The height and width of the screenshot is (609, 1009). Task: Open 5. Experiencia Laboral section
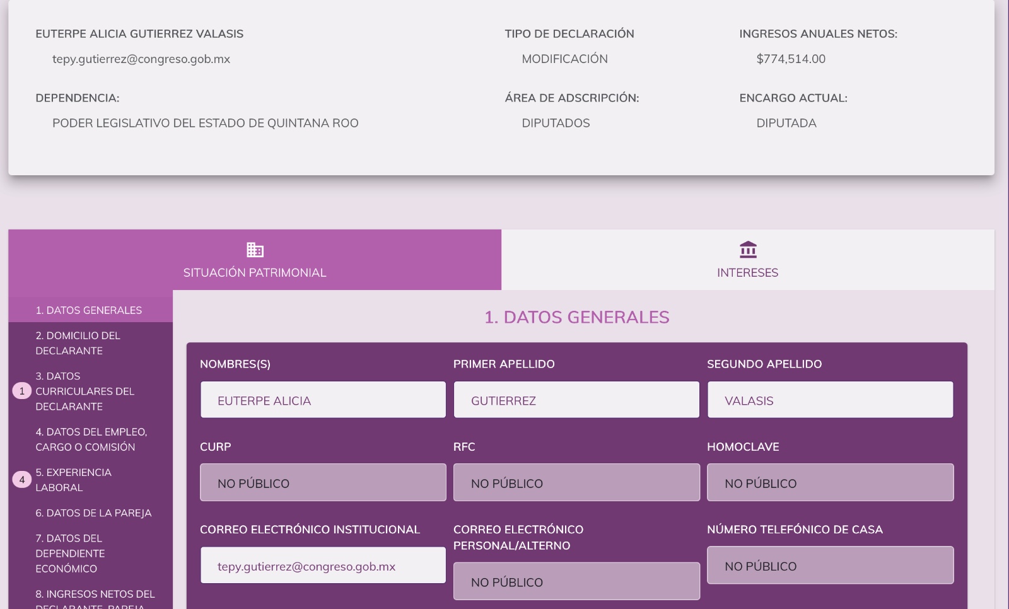[x=73, y=480]
